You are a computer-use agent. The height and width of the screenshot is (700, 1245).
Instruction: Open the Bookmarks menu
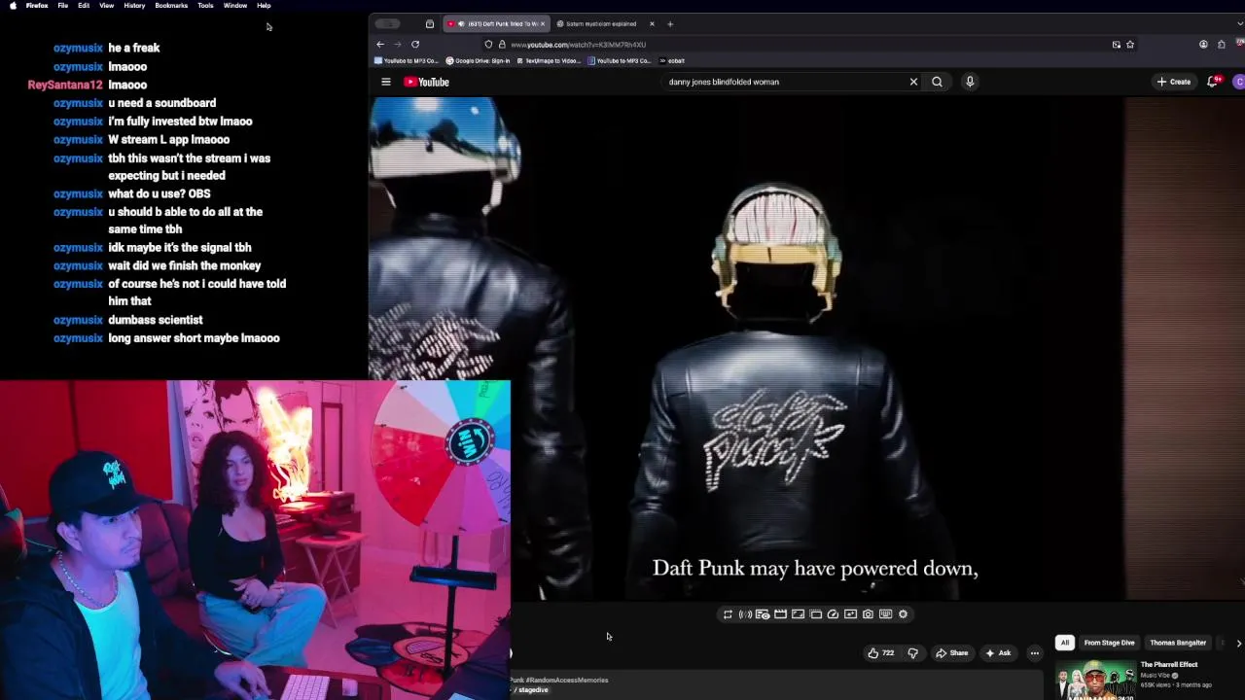171,6
